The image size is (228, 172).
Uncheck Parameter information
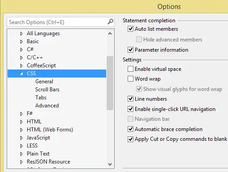[130, 49]
